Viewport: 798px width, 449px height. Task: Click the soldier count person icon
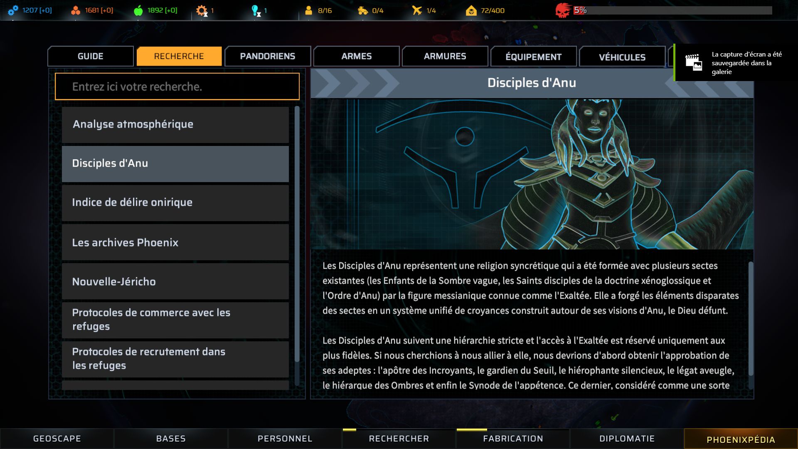click(x=308, y=10)
